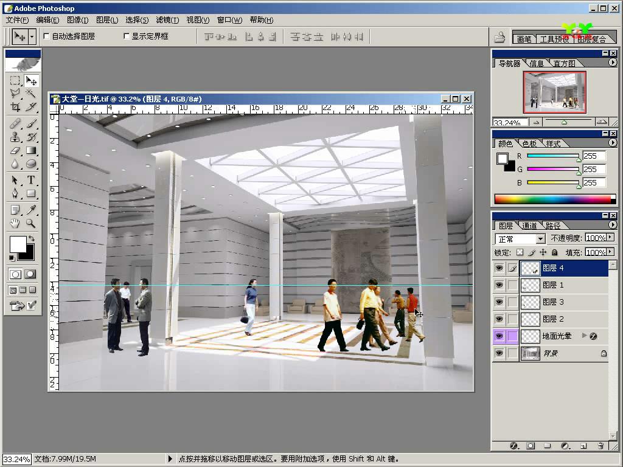The height and width of the screenshot is (467, 623).
Task: Switch to the 通道 tab
Action: (x=529, y=226)
